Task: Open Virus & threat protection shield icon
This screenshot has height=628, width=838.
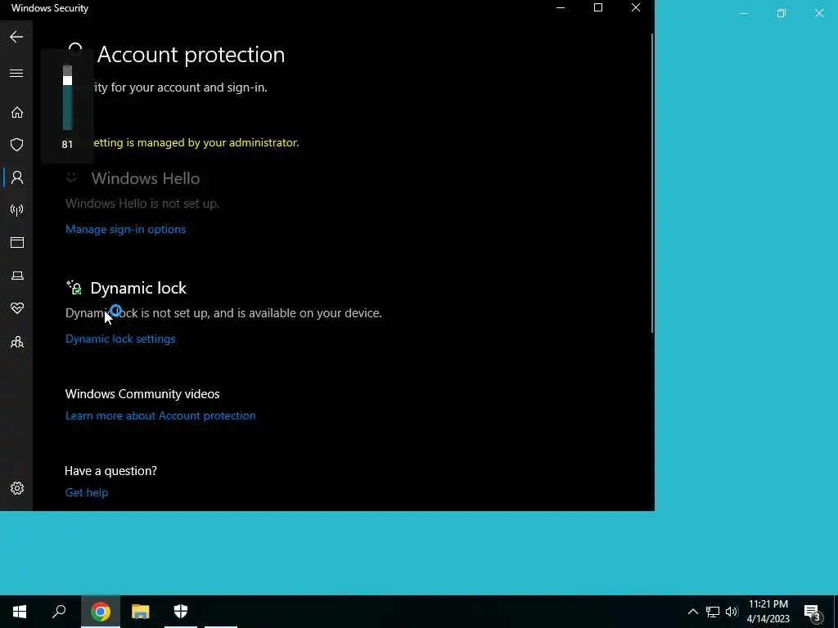Action: click(17, 145)
